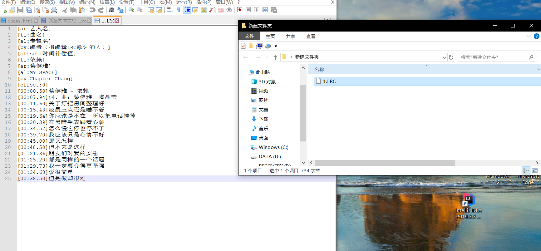Switch to the index.html tab
The image size is (541, 251).
tap(19, 21)
